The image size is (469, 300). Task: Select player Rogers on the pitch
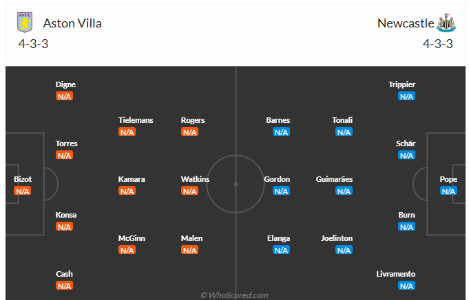click(x=193, y=120)
